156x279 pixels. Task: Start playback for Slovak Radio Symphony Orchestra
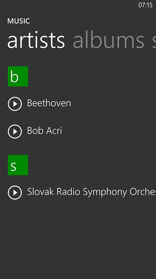pyautogui.click(x=15, y=193)
